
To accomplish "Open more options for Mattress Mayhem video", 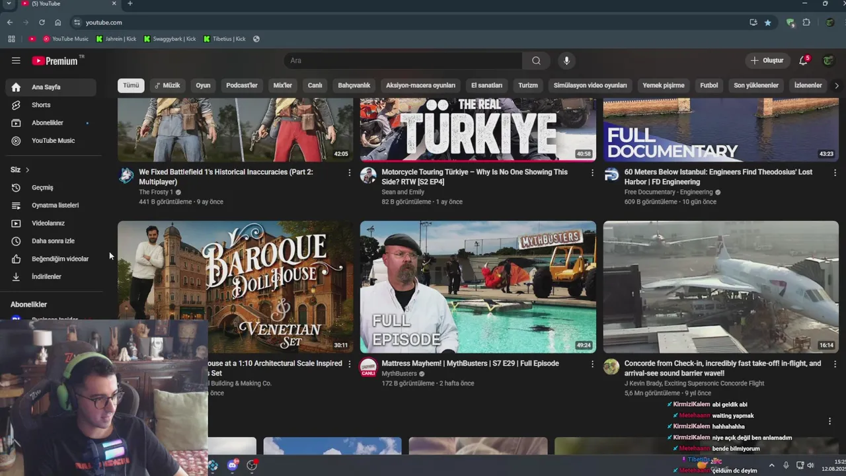I will pyautogui.click(x=592, y=364).
